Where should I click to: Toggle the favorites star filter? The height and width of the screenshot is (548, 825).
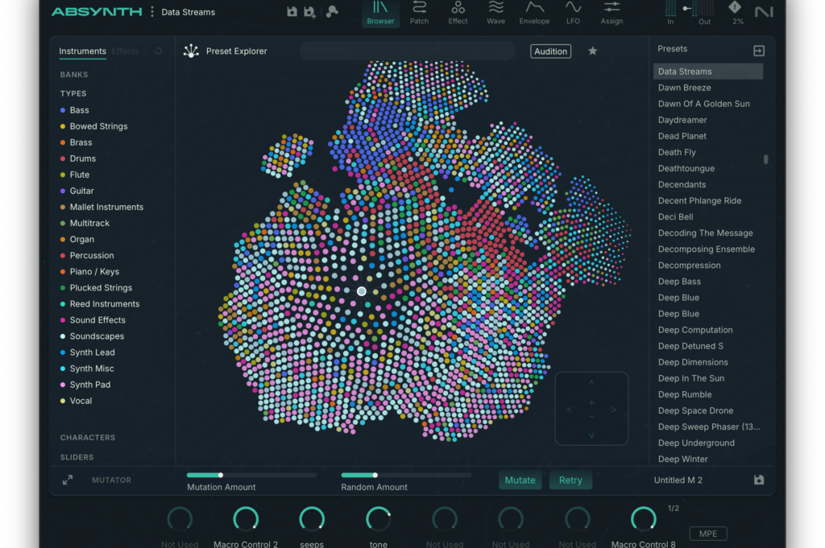593,52
